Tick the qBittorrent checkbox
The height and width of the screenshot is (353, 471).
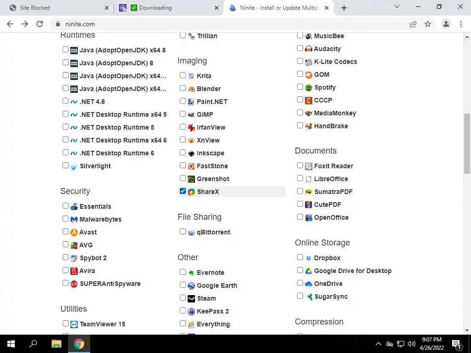[x=183, y=232]
